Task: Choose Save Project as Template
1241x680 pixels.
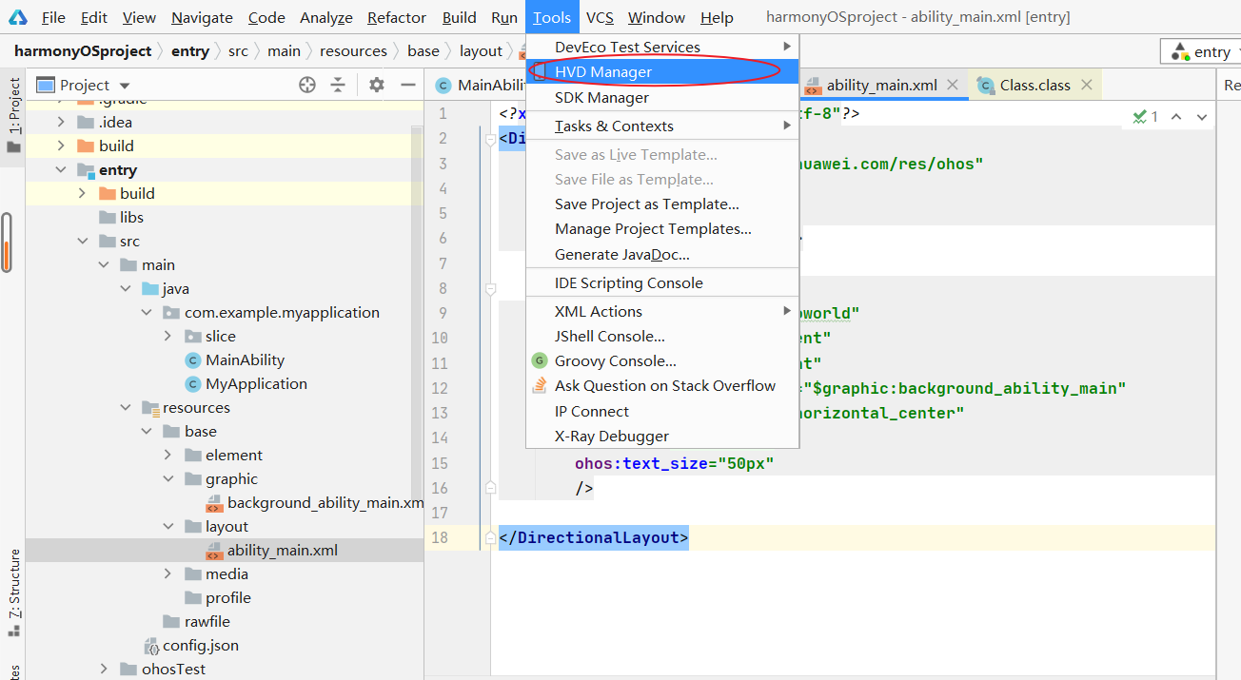Action: coord(662,204)
